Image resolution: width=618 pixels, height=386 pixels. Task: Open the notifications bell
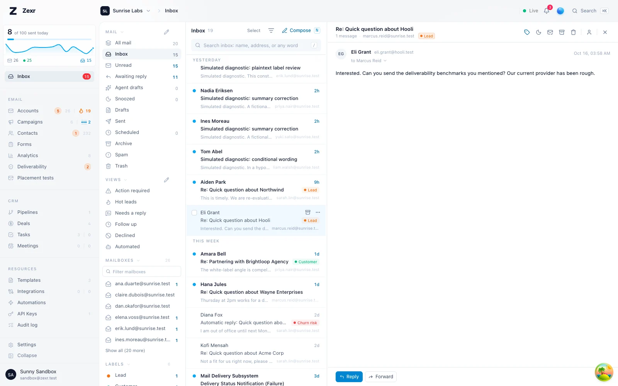pos(547,11)
